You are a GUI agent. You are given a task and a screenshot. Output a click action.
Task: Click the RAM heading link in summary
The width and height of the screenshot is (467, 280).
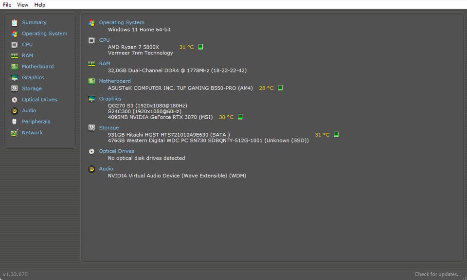pos(105,64)
